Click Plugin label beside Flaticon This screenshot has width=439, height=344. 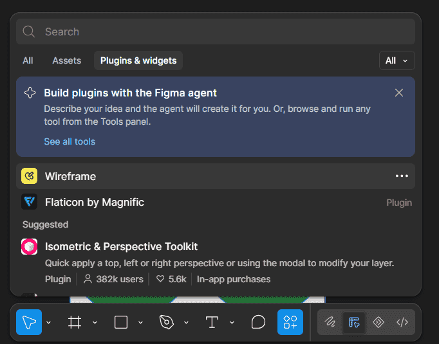pos(399,203)
